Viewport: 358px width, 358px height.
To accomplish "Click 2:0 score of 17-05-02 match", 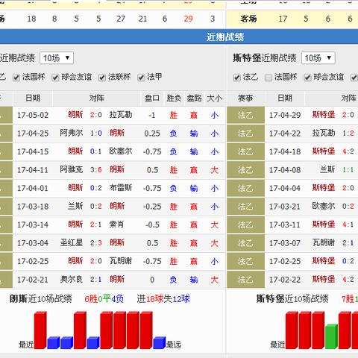I will point(96,115).
